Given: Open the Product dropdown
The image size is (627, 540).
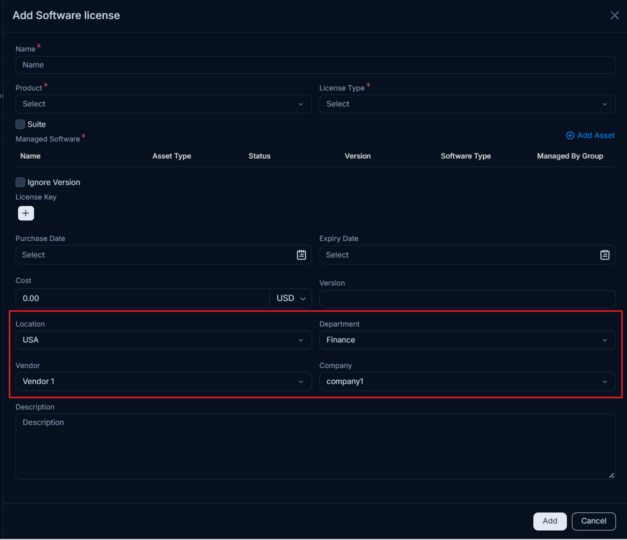Looking at the screenshot, I should pos(164,104).
